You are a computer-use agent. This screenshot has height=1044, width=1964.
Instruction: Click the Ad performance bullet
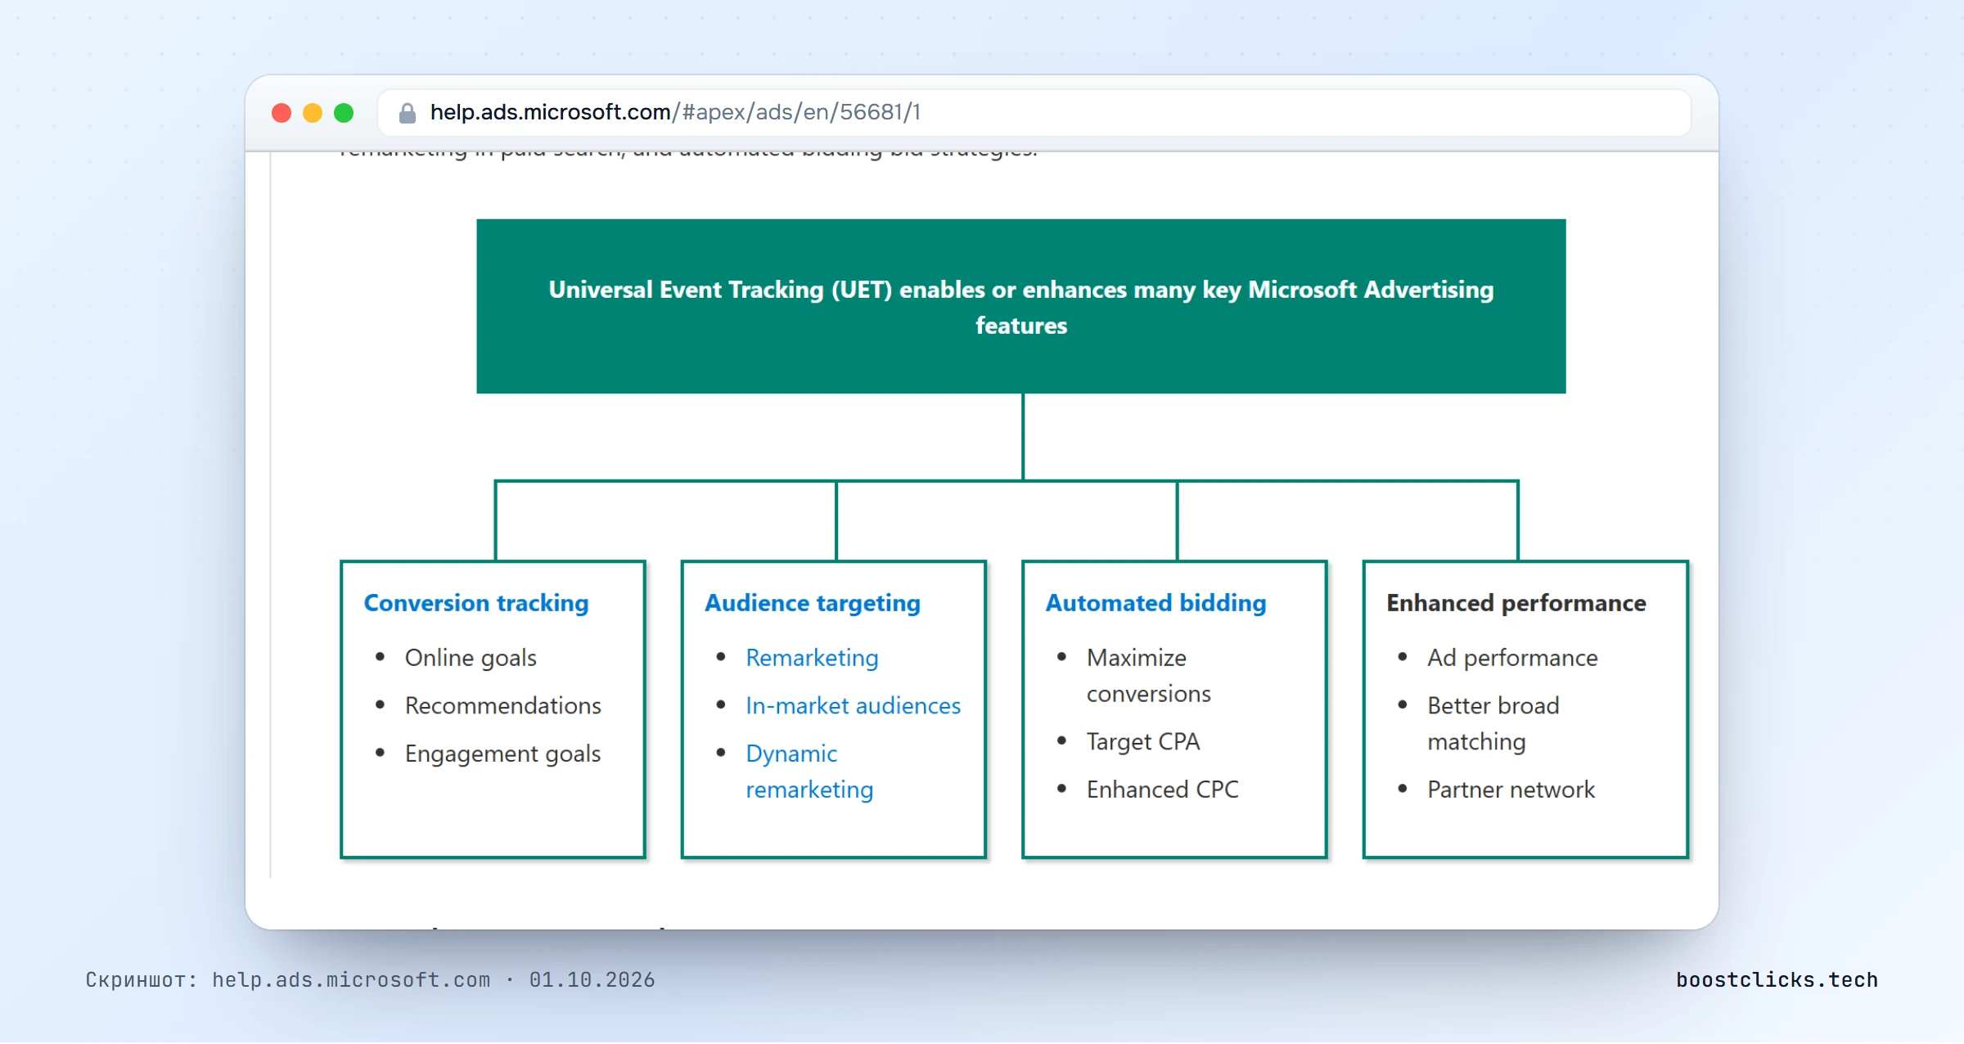1512,658
